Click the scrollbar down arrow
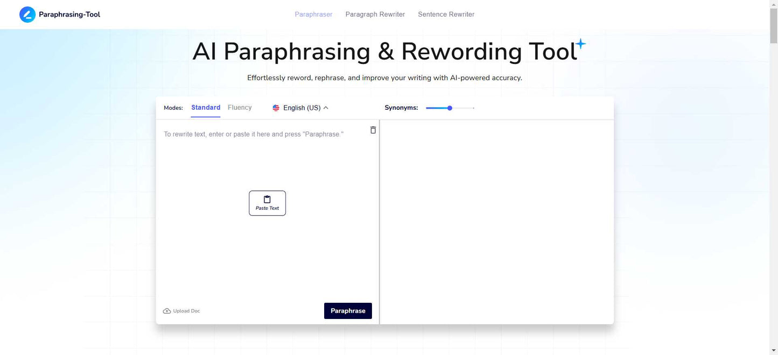The image size is (778, 355). click(774, 351)
